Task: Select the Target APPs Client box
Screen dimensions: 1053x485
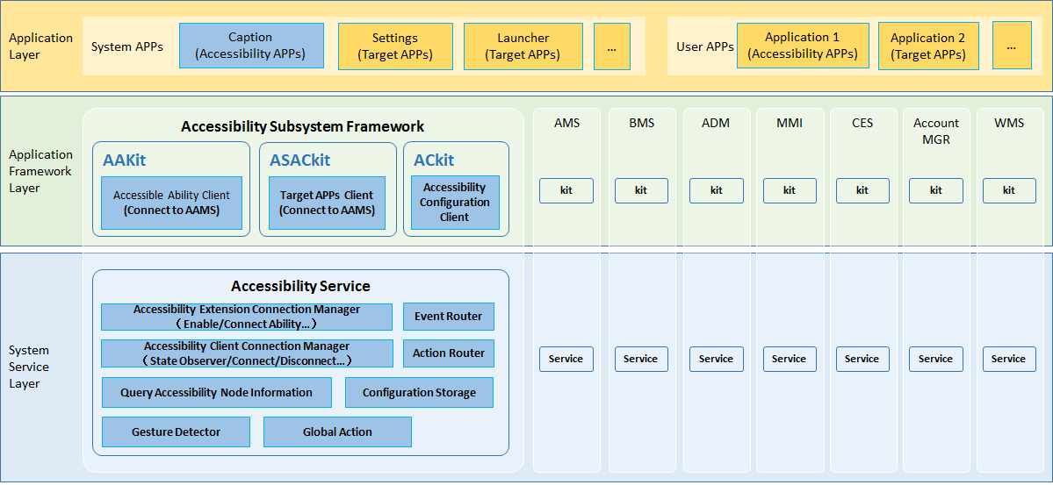Action: (327, 203)
